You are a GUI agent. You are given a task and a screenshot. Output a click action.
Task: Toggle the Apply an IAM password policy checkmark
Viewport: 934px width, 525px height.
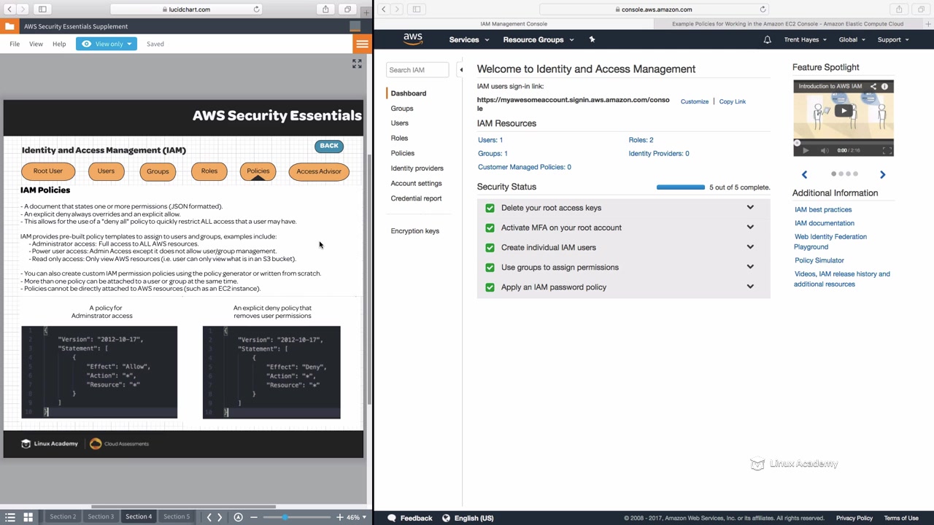click(x=490, y=287)
